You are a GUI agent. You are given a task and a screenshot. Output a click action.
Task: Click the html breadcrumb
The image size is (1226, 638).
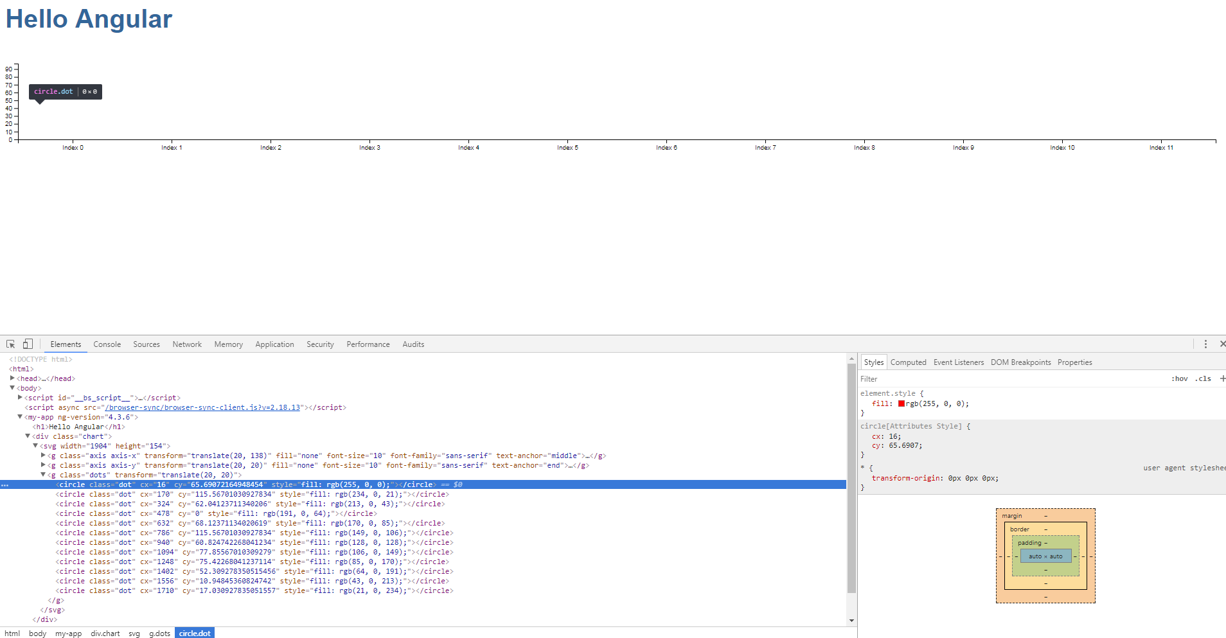[x=12, y=634]
